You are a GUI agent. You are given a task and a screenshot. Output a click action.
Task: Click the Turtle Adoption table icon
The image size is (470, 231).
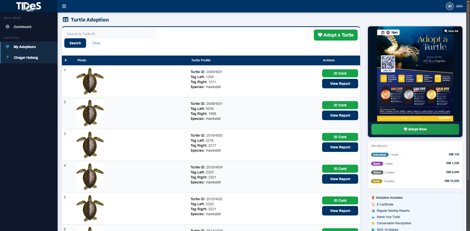(x=66, y=20)
